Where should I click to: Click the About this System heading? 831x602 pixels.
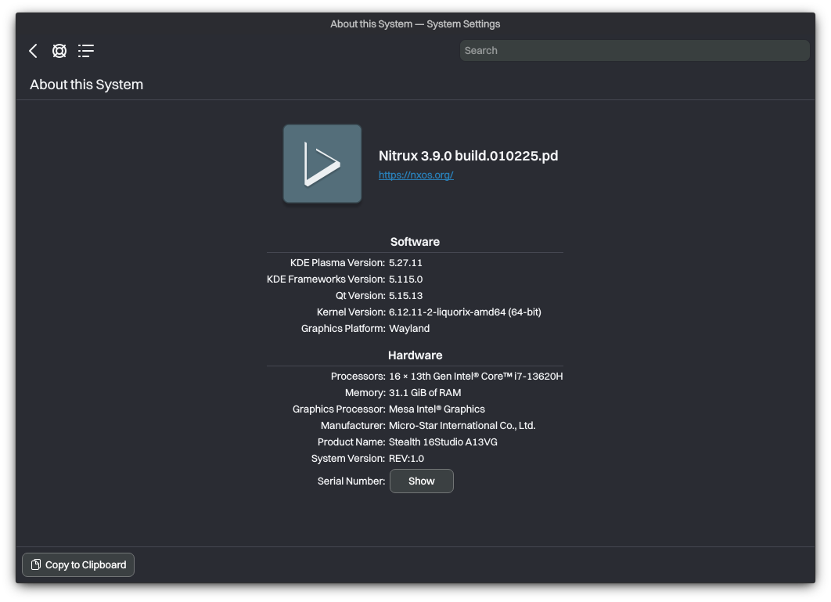pyautogui.click(x=86, y=85)
